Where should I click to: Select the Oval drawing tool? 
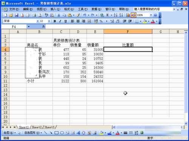click(x=62, y=133)
